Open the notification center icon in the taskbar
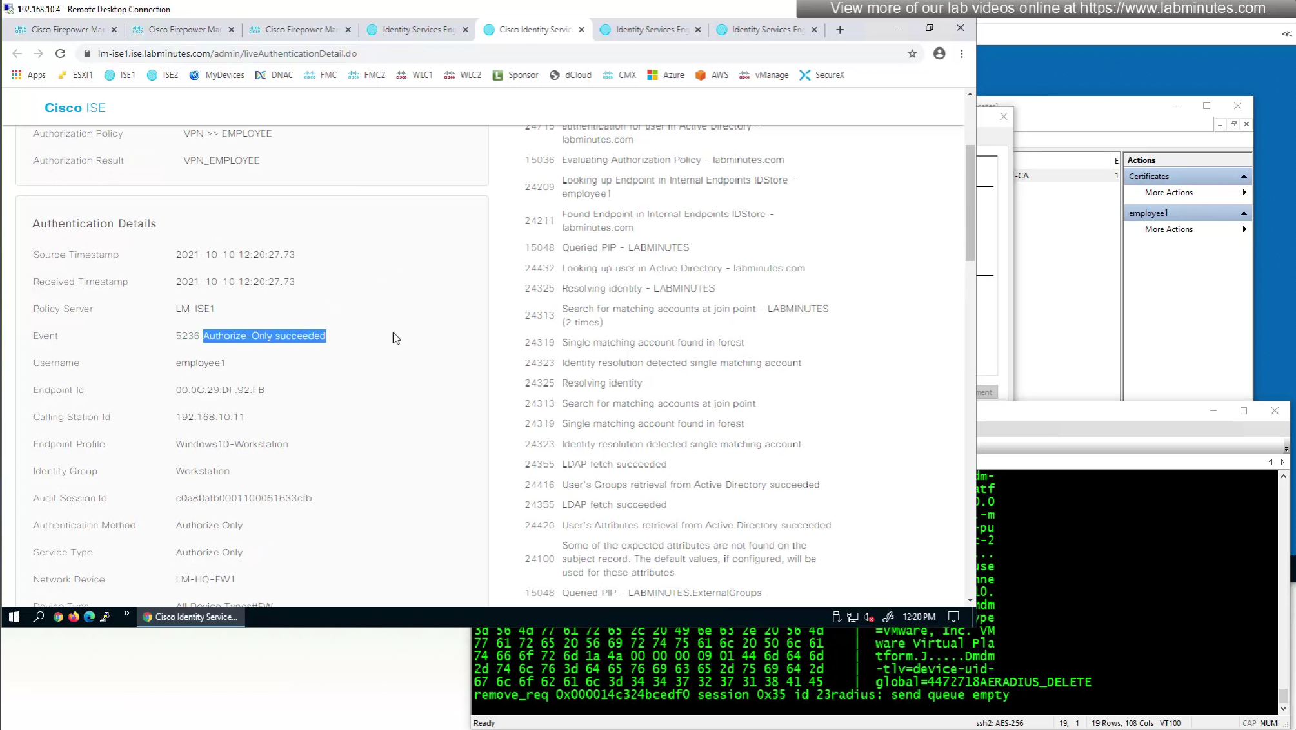Image resolution: width=1296 pixels, height=730 pixels. pos(953,617)
